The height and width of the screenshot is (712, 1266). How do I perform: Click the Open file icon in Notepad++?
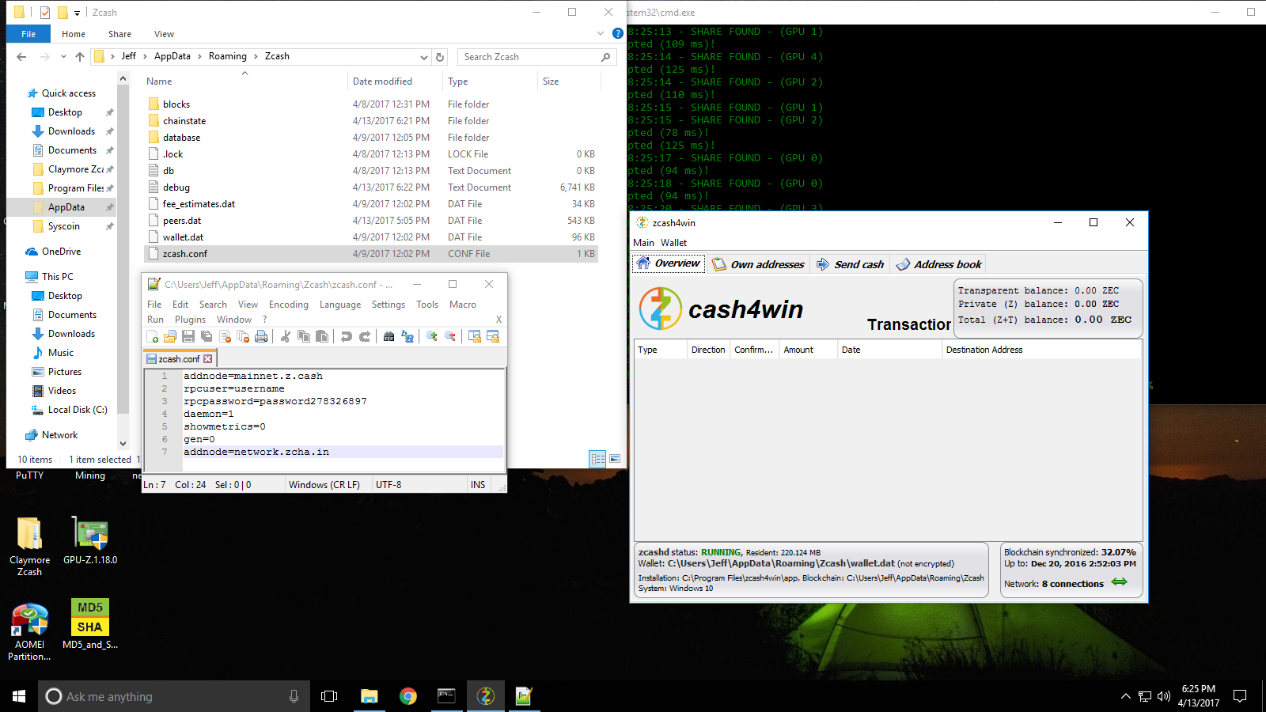[x=170, y=337]
